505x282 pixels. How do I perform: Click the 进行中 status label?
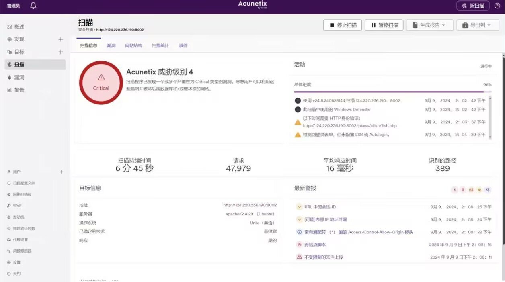coord(486,66)
